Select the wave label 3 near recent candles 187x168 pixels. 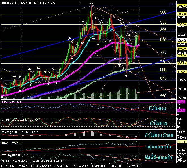129,36
